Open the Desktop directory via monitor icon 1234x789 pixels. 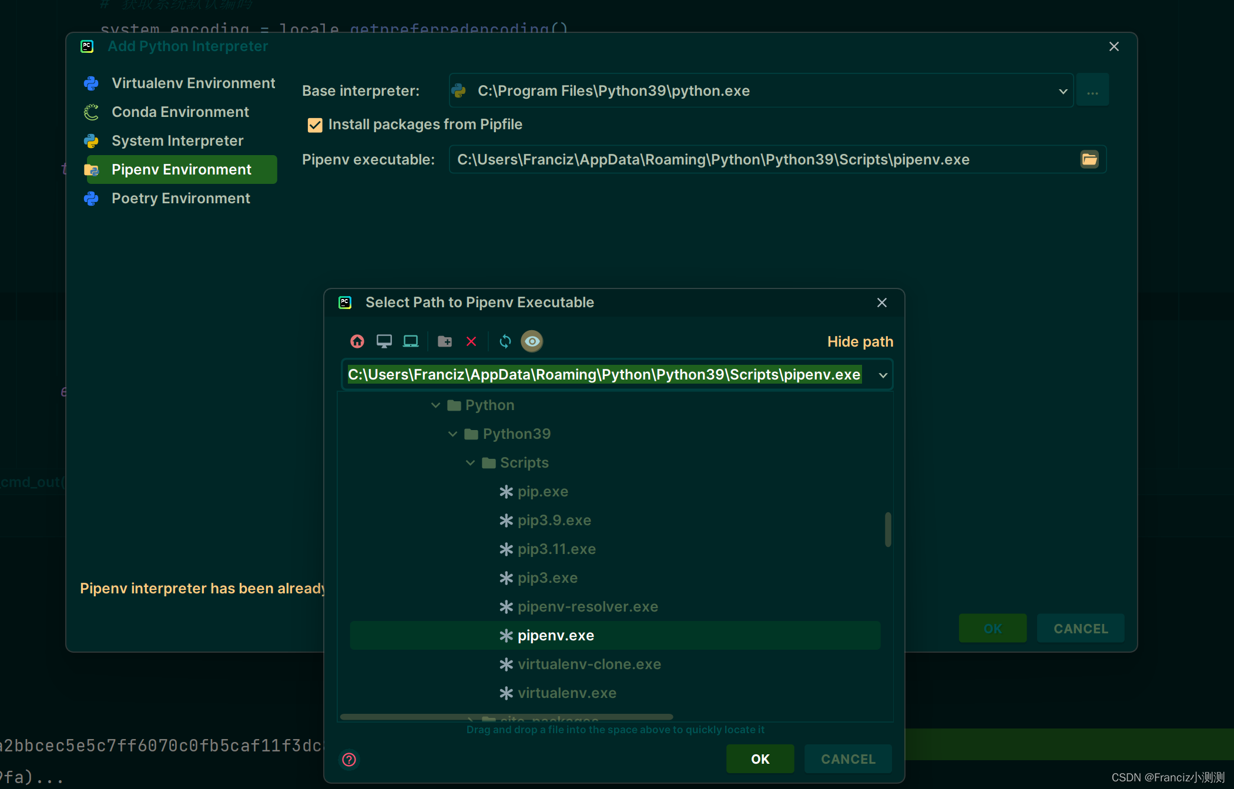[384, 341]
